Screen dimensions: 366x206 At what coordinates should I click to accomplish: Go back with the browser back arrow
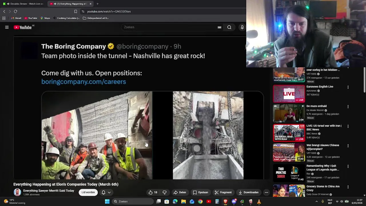[x=4, y=11]
